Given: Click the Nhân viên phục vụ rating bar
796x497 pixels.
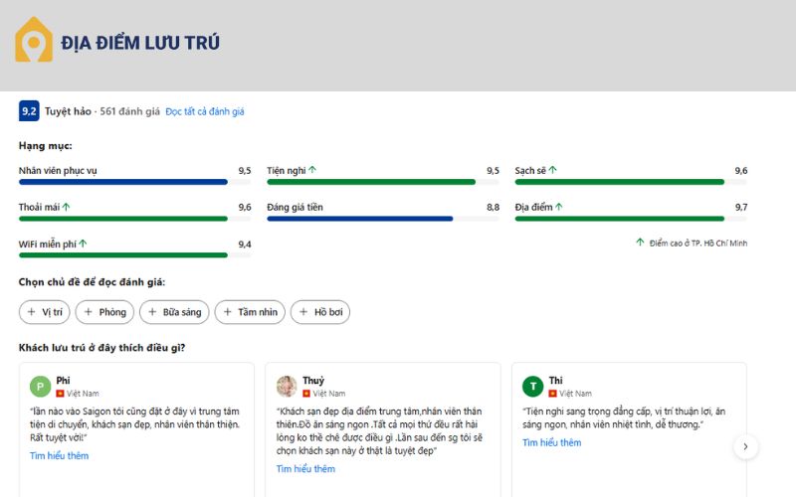Looking at the screenshot, I should point(123,182).
